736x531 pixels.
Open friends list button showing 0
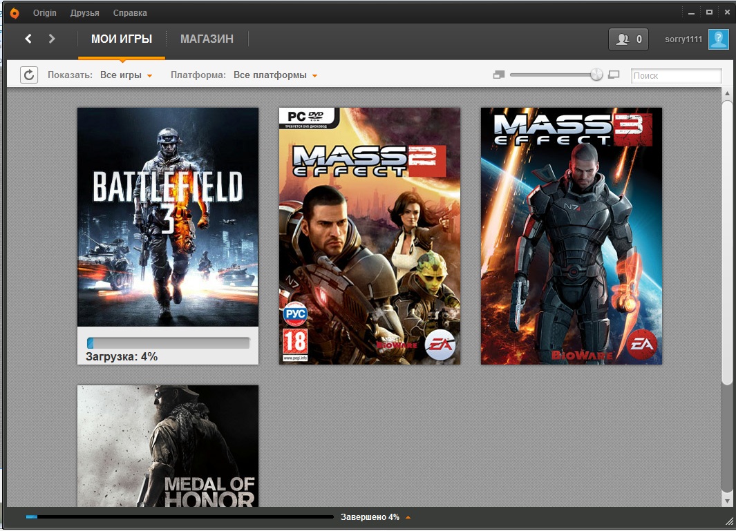point(628,39)
